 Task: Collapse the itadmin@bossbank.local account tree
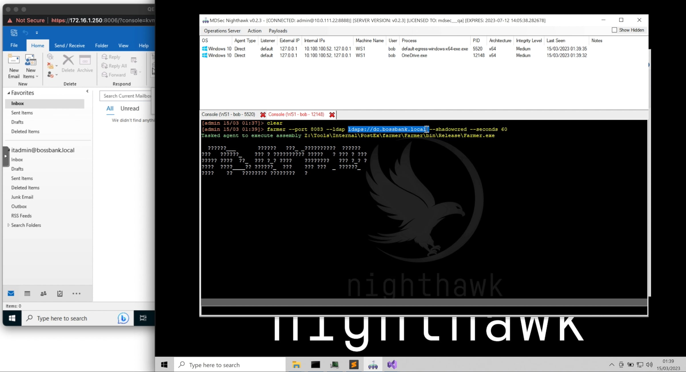[x=9, y=150]
